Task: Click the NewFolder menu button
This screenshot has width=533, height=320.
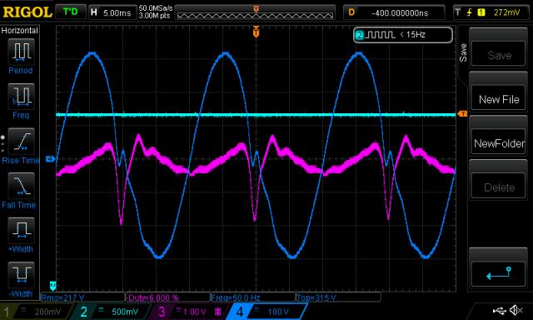Action: pyautogui.click(x=498, y=143)
